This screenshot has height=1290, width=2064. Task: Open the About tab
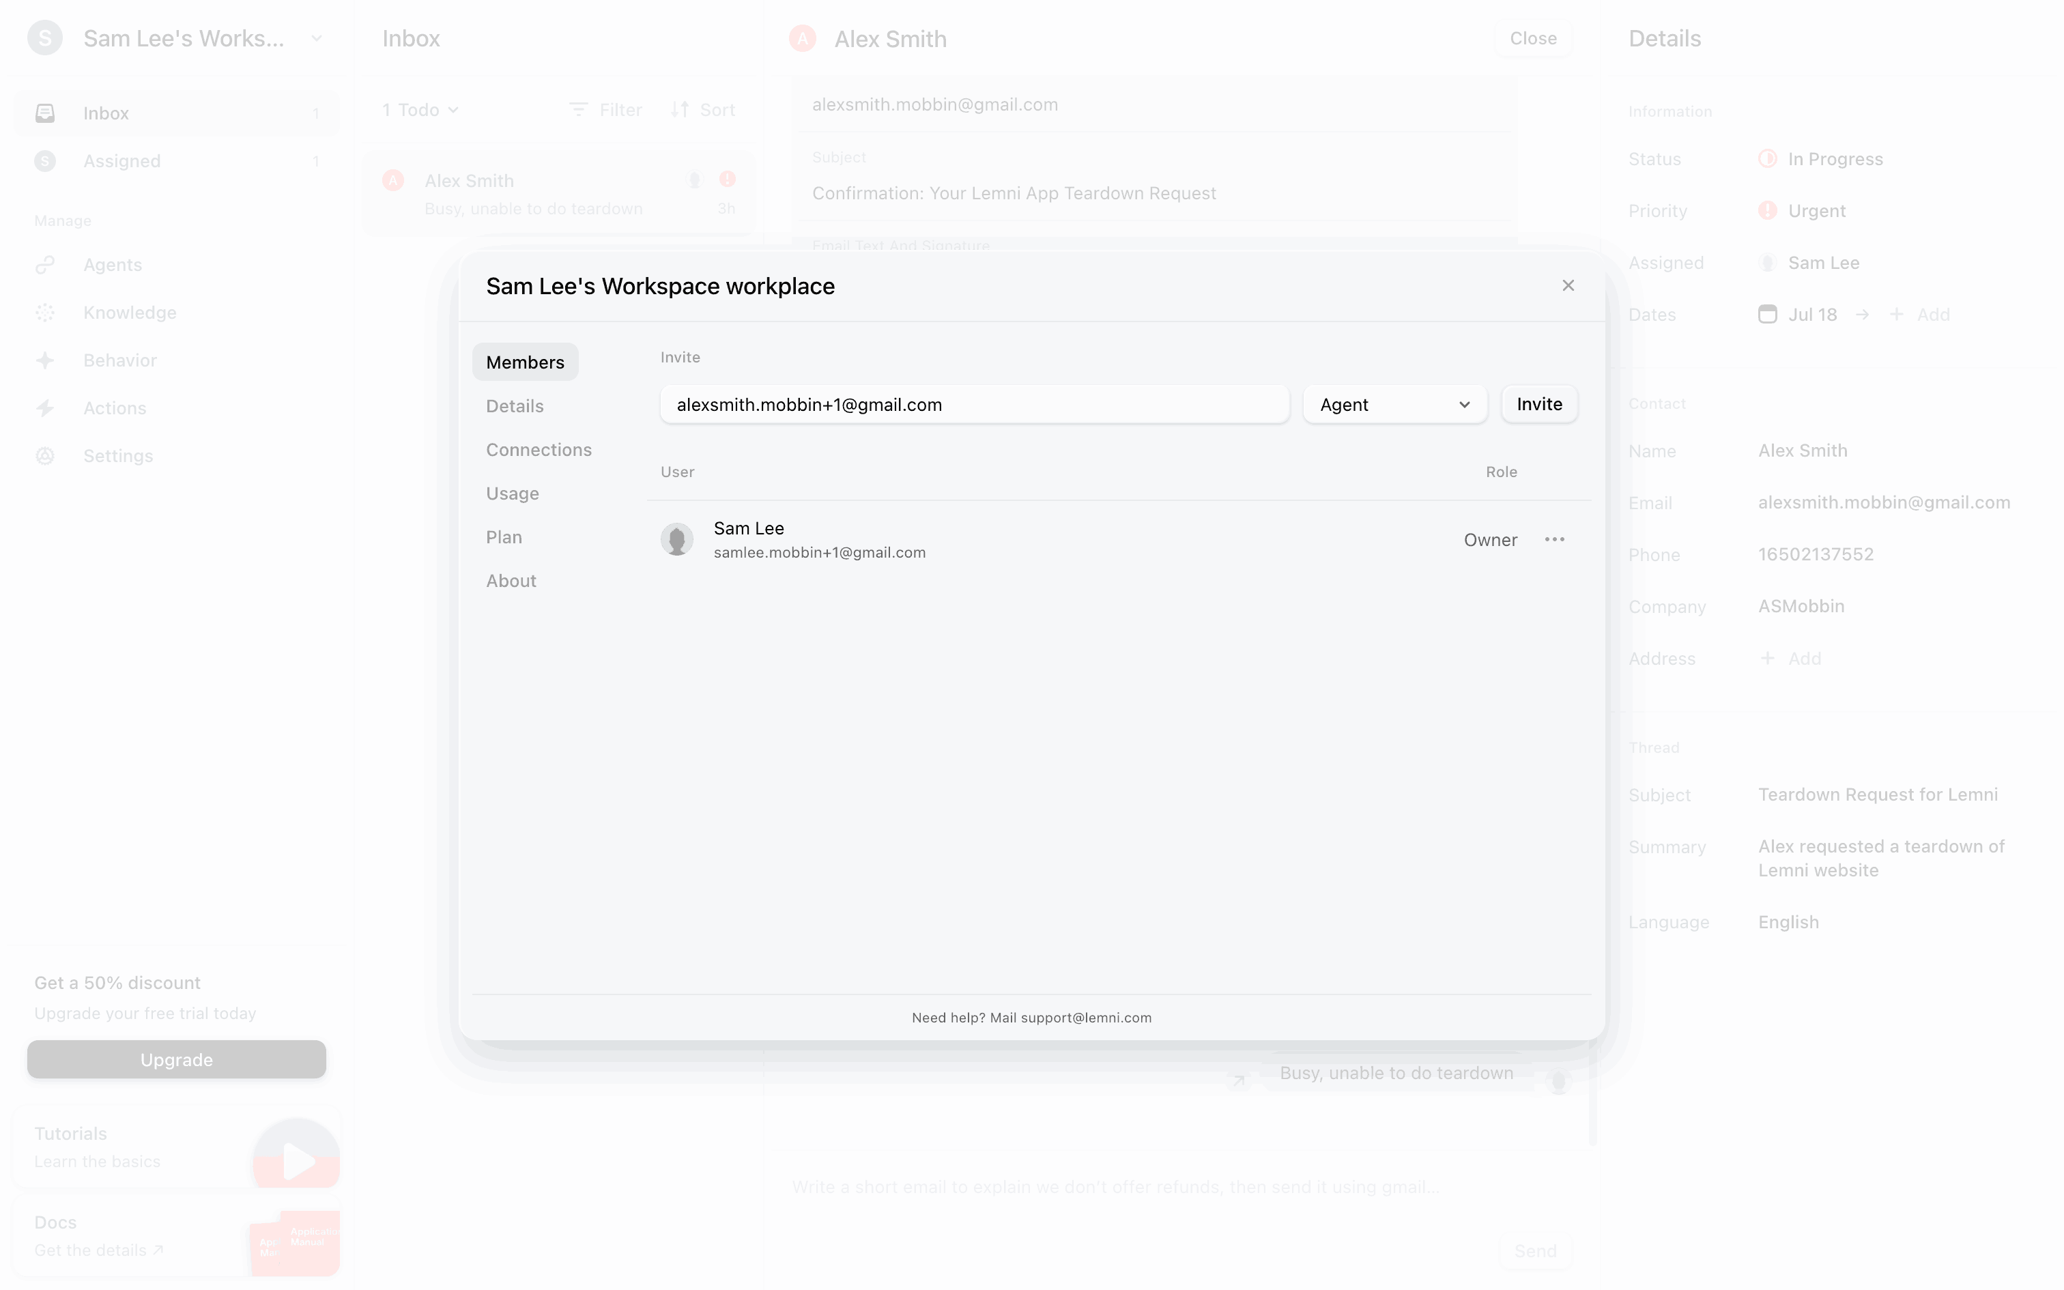click(x=511, y=580)
